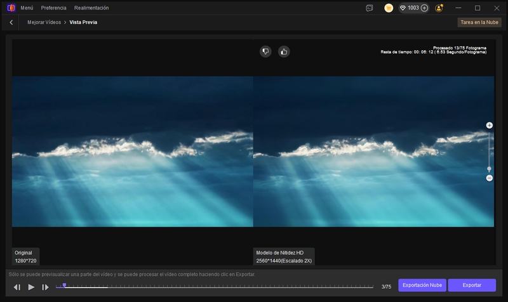This screenshot has width=508, height=302.
Task: Open the task list icon in title bar
Action: [x=370, y=8]
